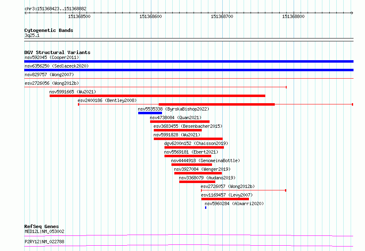Open nsv4444918 (GenomeinaBottle) label

pos(205,161)
